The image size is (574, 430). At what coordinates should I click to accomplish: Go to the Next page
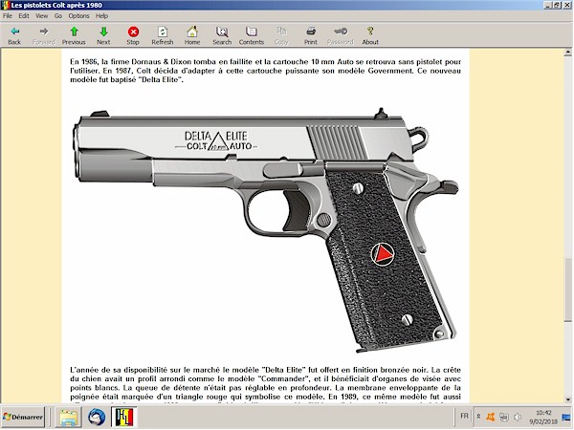pos(103,32)
